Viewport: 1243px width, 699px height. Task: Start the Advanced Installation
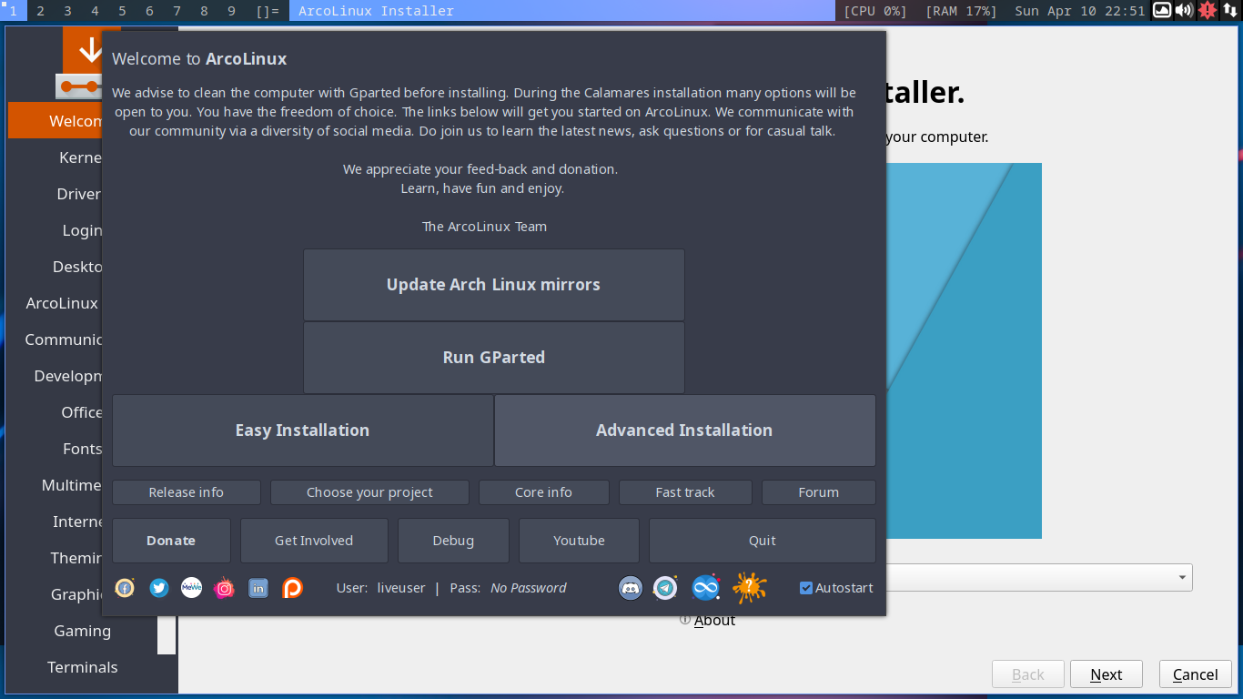(x=685, y=431)
